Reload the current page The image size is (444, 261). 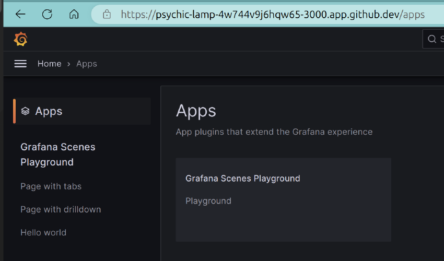(x=48, y=14)
